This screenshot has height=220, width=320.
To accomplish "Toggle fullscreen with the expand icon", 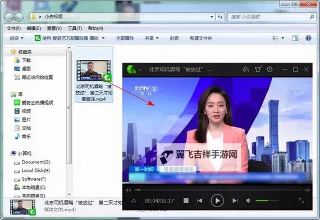I will pyautogui.click(x=301, y=200).
